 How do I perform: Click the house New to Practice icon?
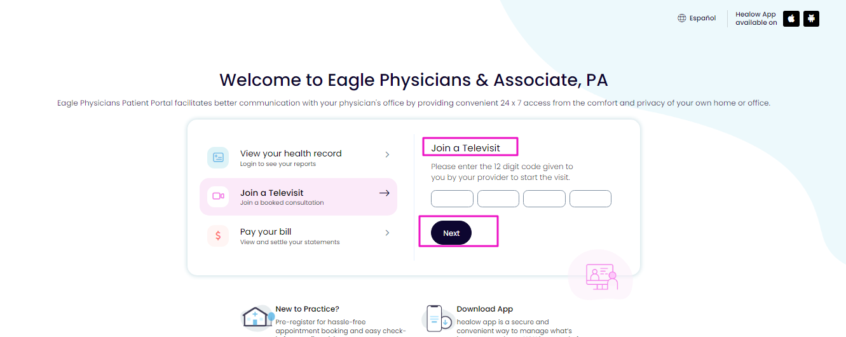pyautogui.click(x=259, y=317)
